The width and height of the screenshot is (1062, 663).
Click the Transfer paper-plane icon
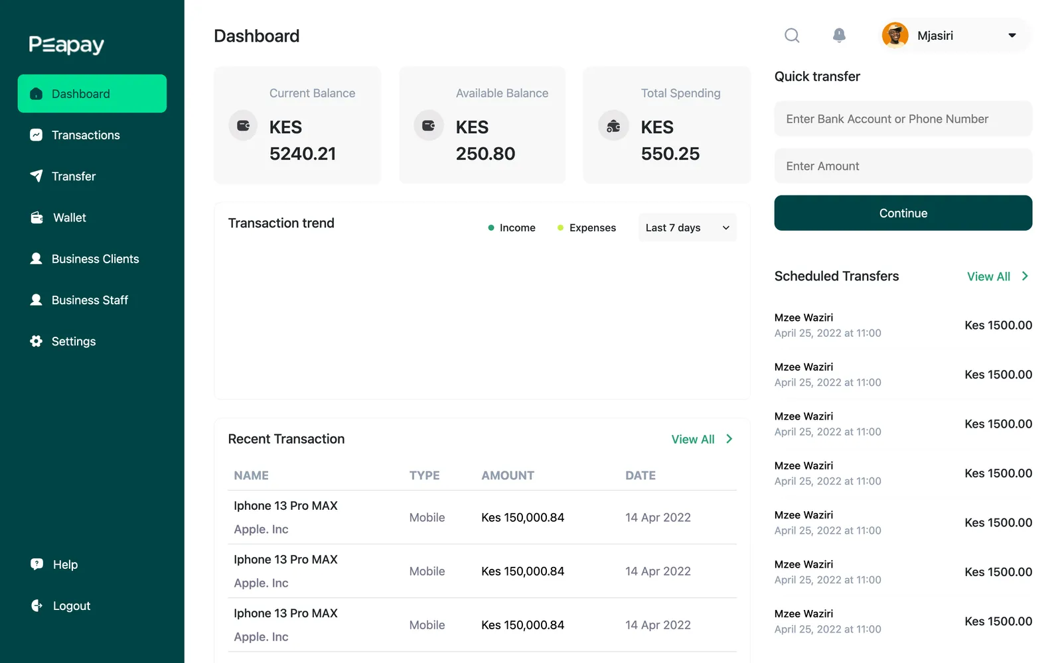tap(37, 176)
